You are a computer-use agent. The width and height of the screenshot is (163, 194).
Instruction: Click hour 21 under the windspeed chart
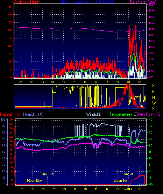(128, 82)
